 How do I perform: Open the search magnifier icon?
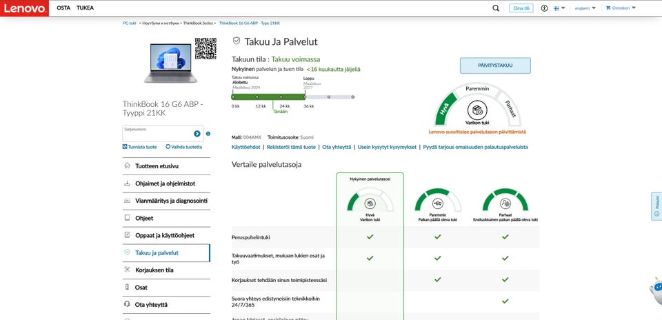[x=496, y=8]
